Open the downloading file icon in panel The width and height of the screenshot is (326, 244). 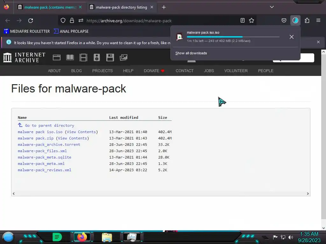coord(180,37)
